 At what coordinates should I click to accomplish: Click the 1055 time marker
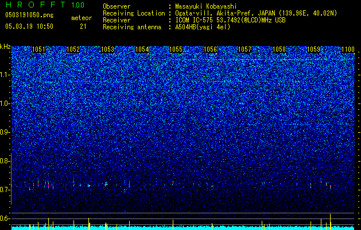pyautogui.click(x=176, y=49)
